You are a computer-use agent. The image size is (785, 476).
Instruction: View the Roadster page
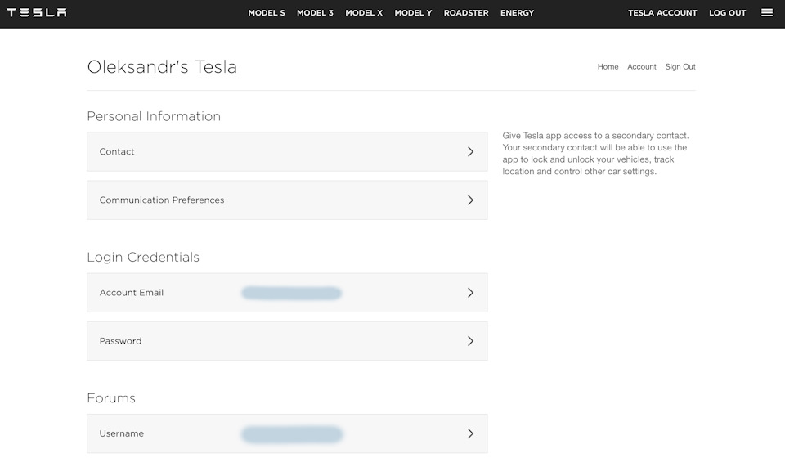point(466,13)
